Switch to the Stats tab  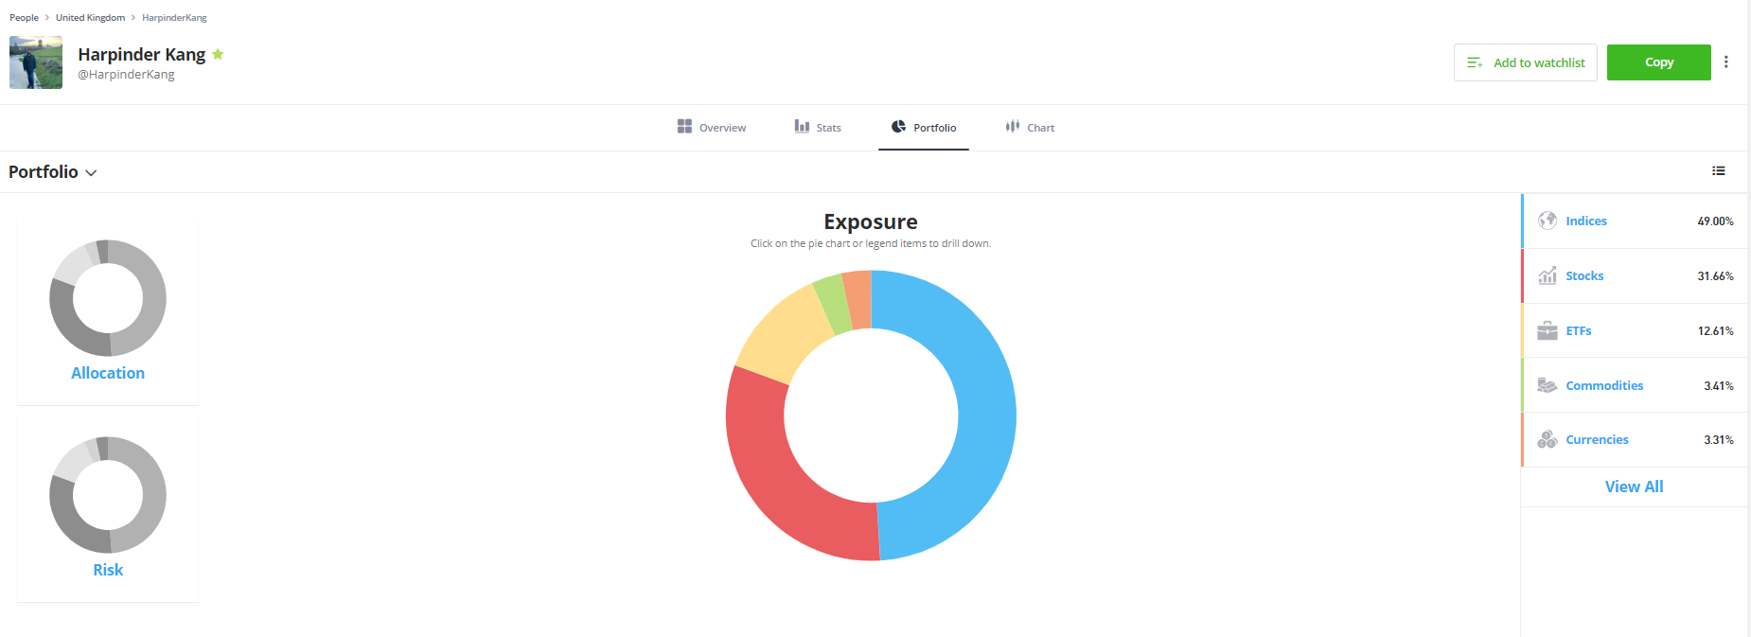818,127
